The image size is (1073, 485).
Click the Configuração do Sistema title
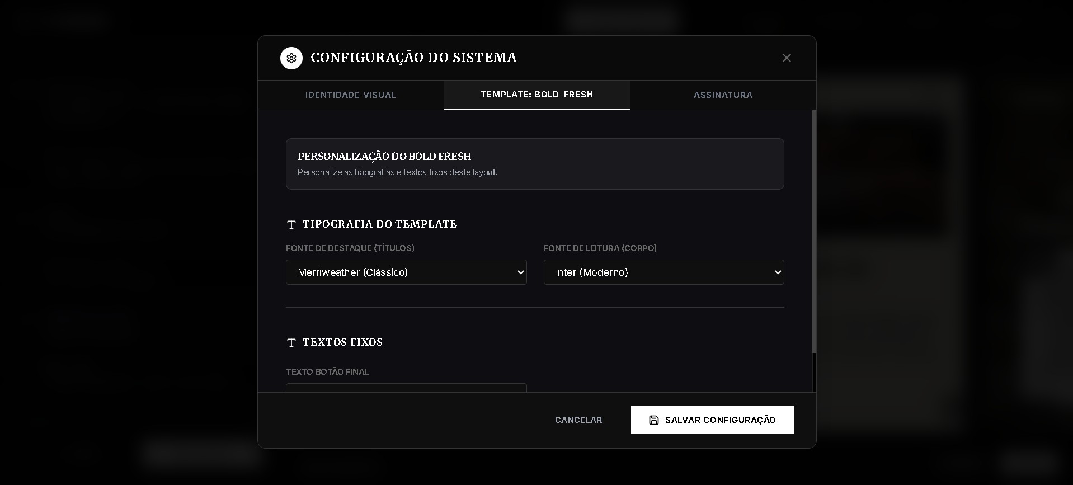(413, 58)
